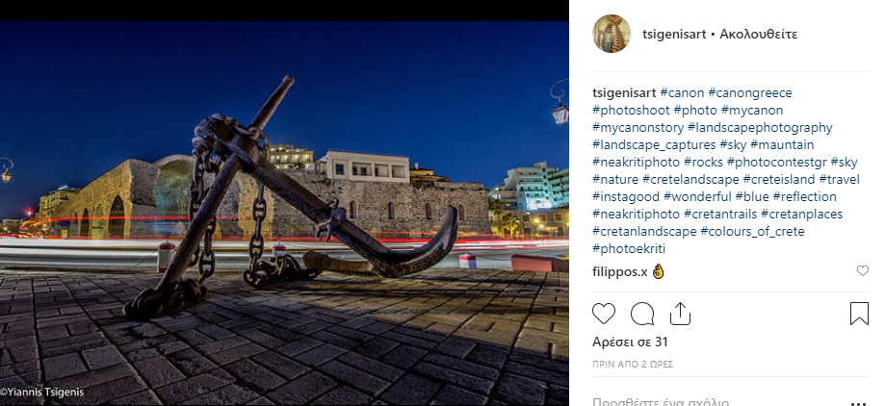The width and height of the screenshot is (885, 406).
Task: Open the #canongreece hashtag
Action: 749,92
